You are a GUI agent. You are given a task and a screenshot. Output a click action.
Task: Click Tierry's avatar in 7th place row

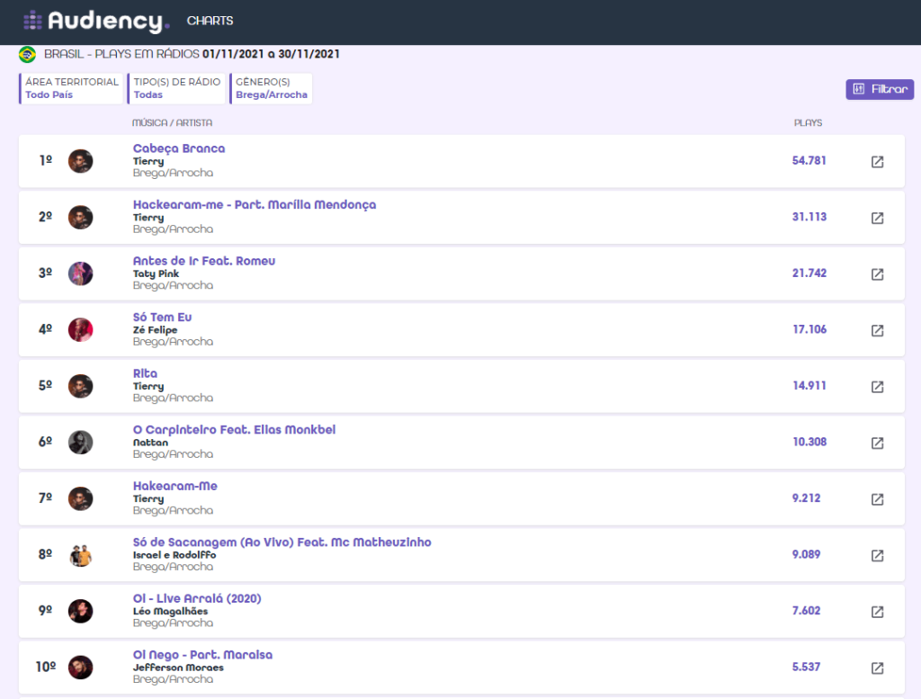tap(80, 498)
